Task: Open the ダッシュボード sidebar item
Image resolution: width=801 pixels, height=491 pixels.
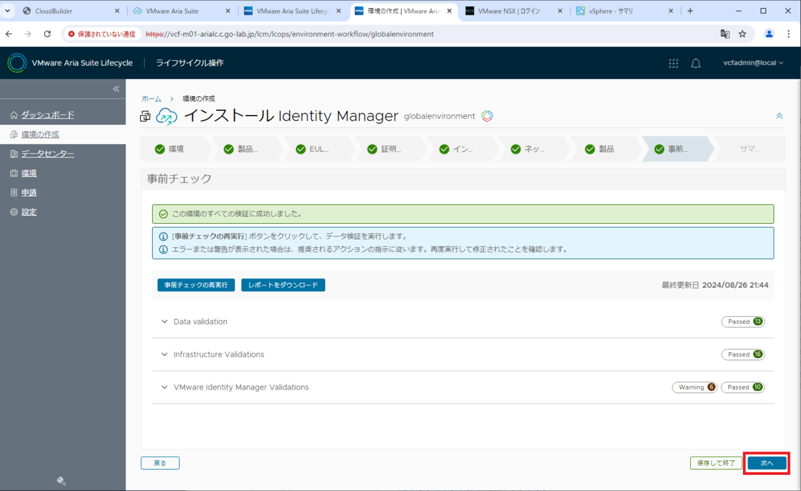Action: click(47, 115)
